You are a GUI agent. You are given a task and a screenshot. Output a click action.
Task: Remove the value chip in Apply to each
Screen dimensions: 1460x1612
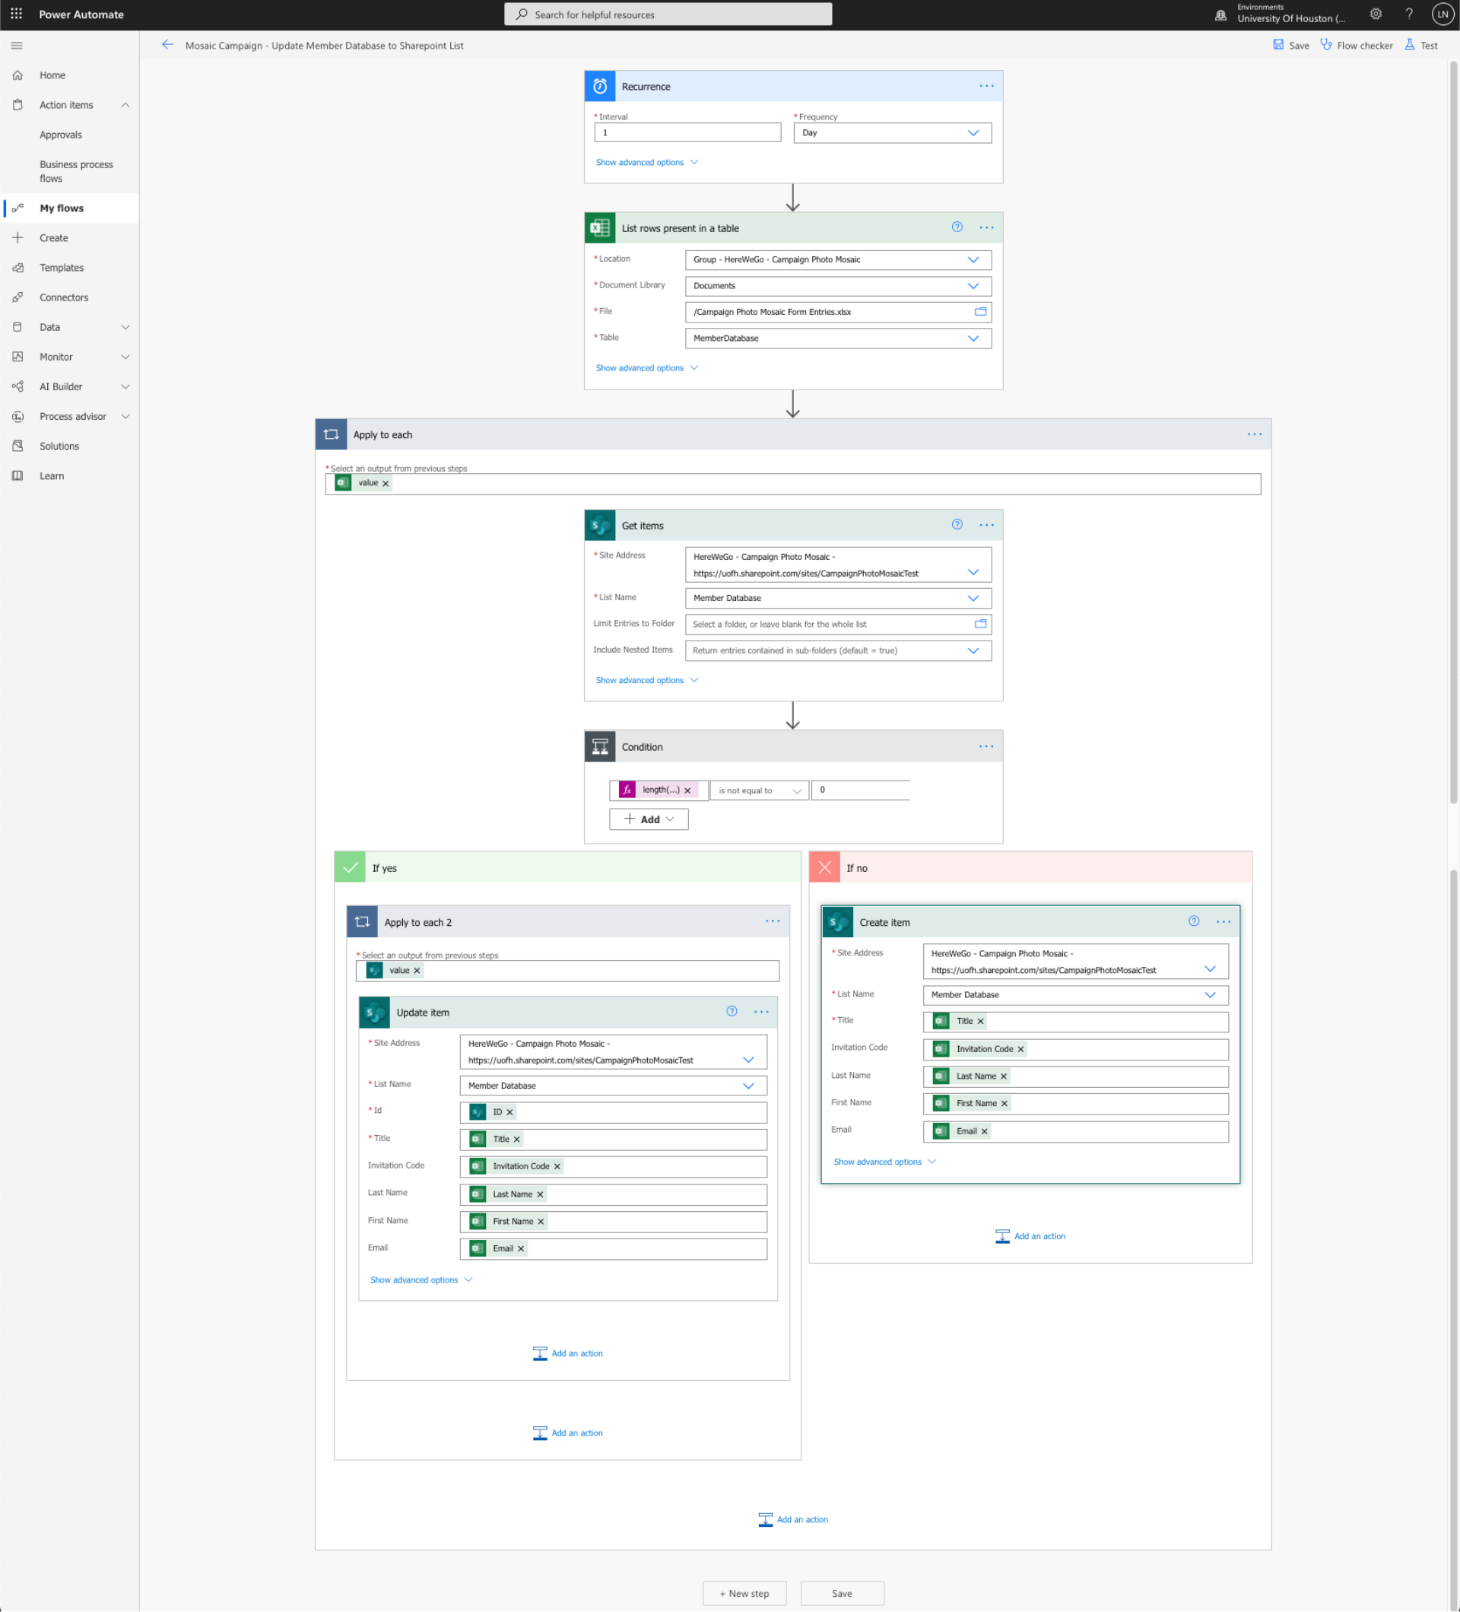click(386, 483)
